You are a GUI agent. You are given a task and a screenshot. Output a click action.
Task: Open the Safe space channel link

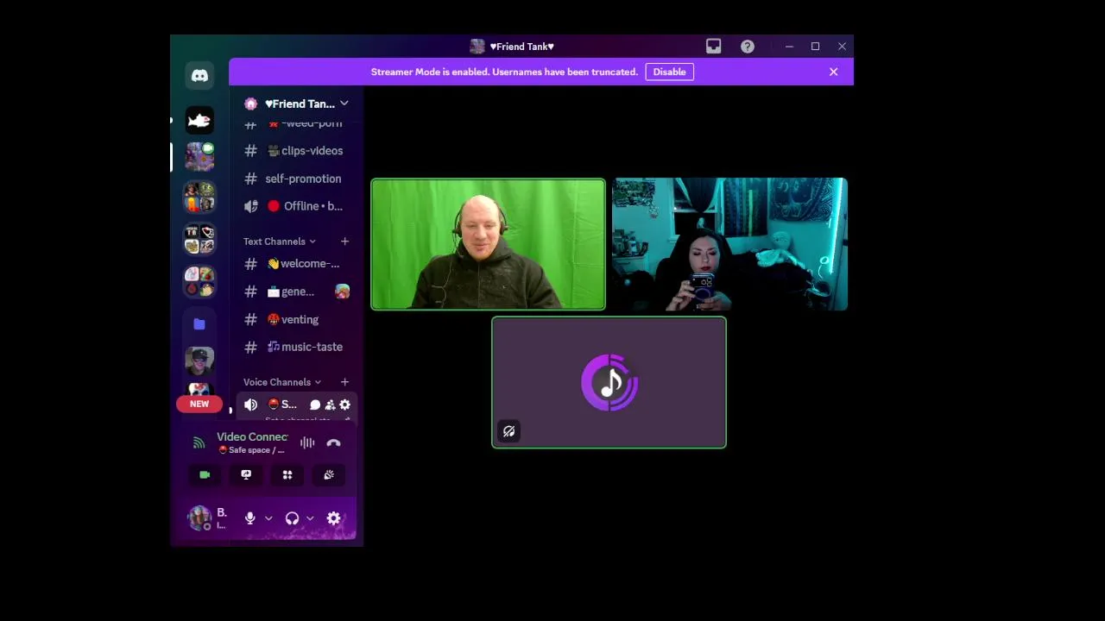pos(251,450)
